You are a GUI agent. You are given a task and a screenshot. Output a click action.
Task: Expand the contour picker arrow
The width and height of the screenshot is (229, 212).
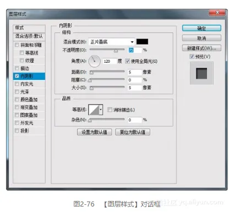(x=101, y=110)
